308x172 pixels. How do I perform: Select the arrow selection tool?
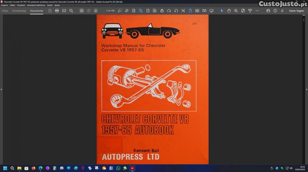pos(222,11)
